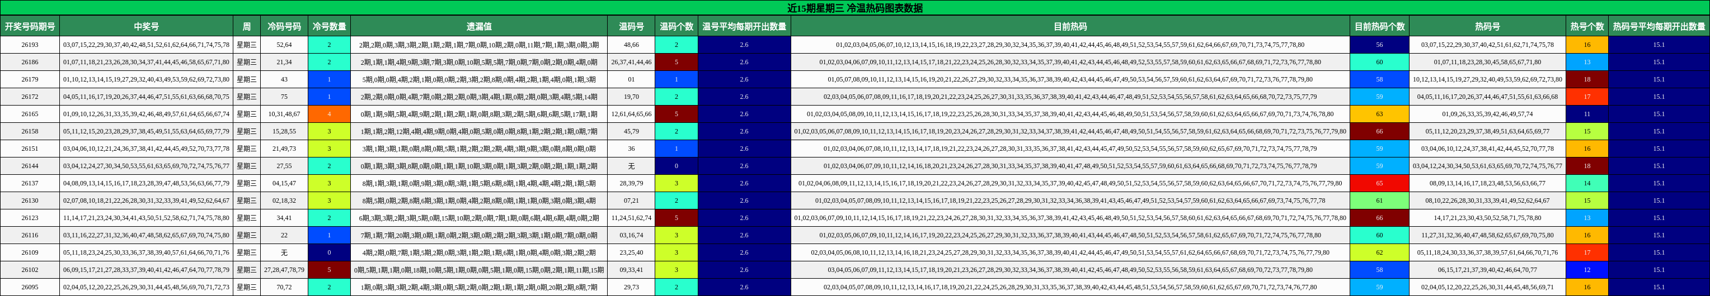This screenshot has height=296, width=1710.
Task: Select cold codes cell 27,28,47,78,79
Action: pyautogui.click(x=284, y=270)
